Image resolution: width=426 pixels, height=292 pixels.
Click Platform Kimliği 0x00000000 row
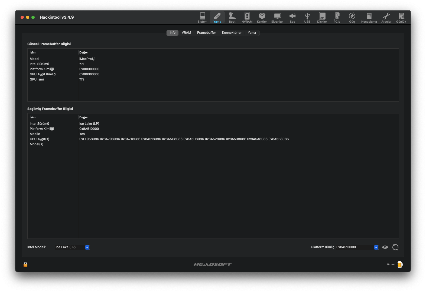[x=213, y=69]
